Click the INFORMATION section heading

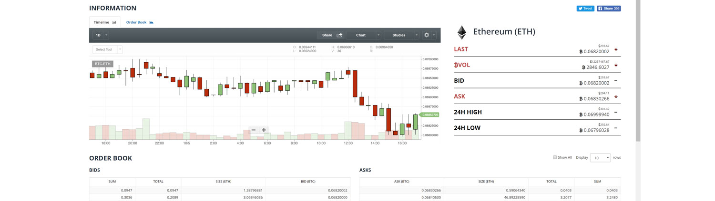pos(112,8)
